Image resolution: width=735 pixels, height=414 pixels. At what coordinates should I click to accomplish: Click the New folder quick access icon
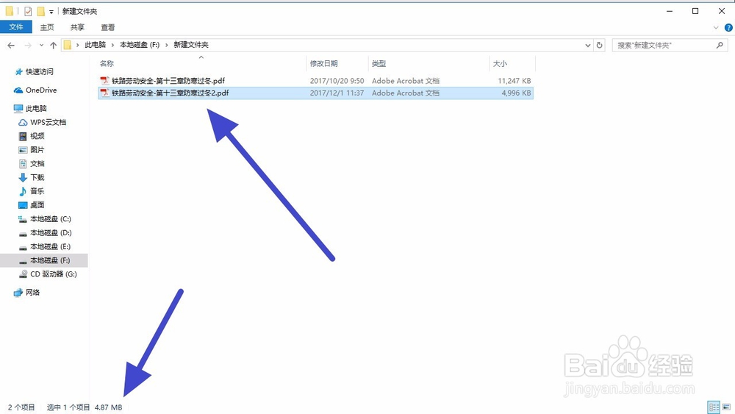pos(40,11)
